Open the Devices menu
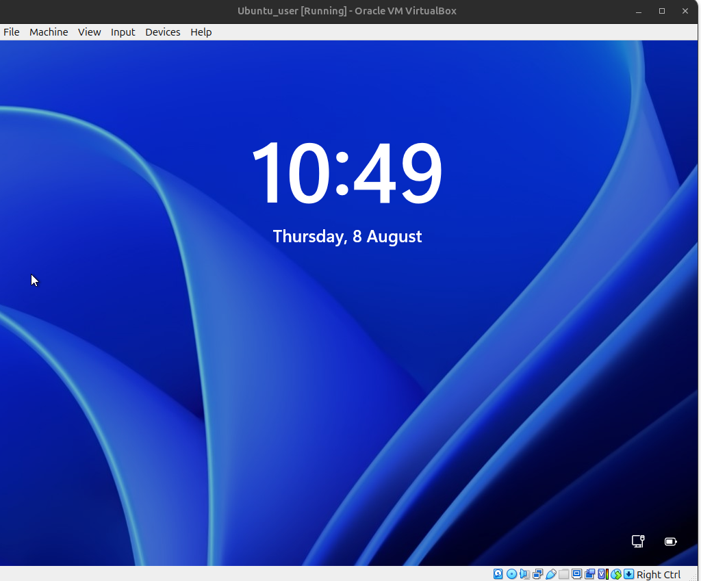Viewport: 701px width, 581px height. tap(163, 32)
